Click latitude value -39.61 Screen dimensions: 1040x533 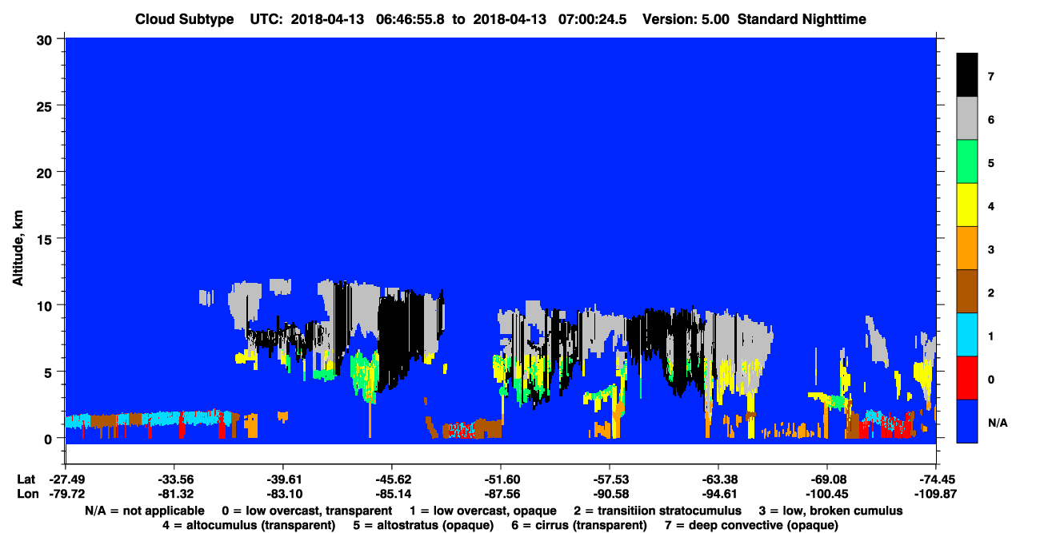click(283, 479)
